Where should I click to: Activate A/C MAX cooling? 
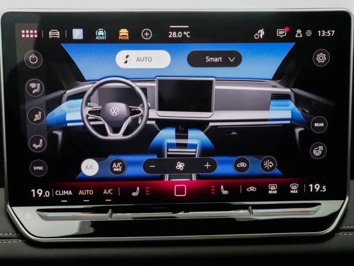(x=117, y=166)
